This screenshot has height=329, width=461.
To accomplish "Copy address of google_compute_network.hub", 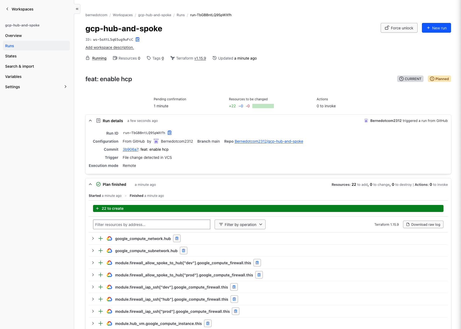I will [x=177, y=238].
